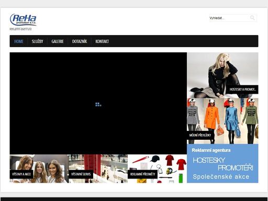
Task: Open the fashion runway models photo
Action: [222, 121]
